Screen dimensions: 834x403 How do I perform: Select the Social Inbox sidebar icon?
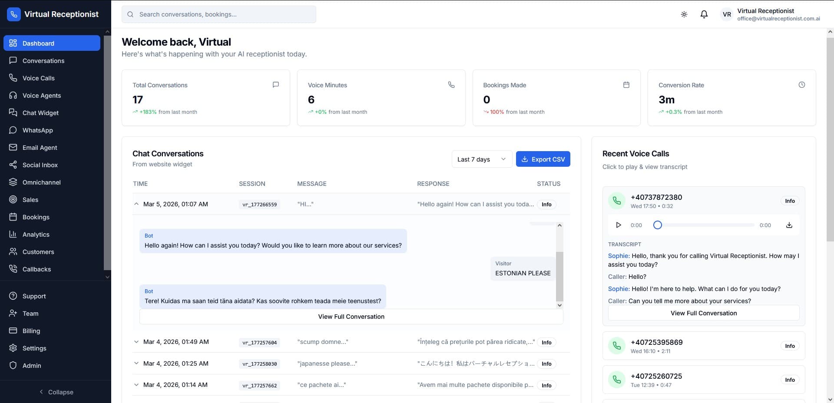40,165
